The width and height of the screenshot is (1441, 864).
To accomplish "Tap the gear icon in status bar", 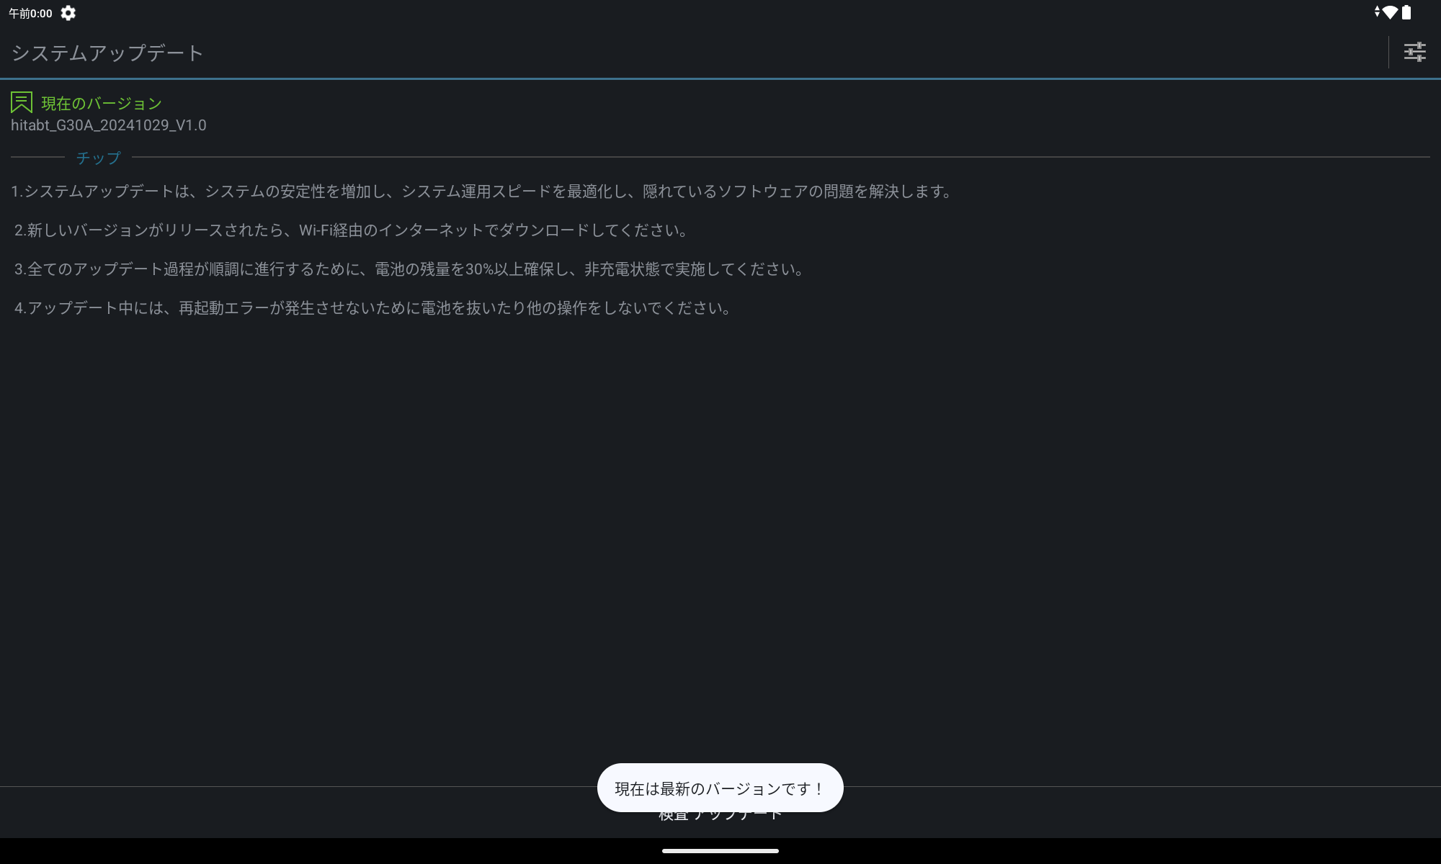I will (68, 13).
